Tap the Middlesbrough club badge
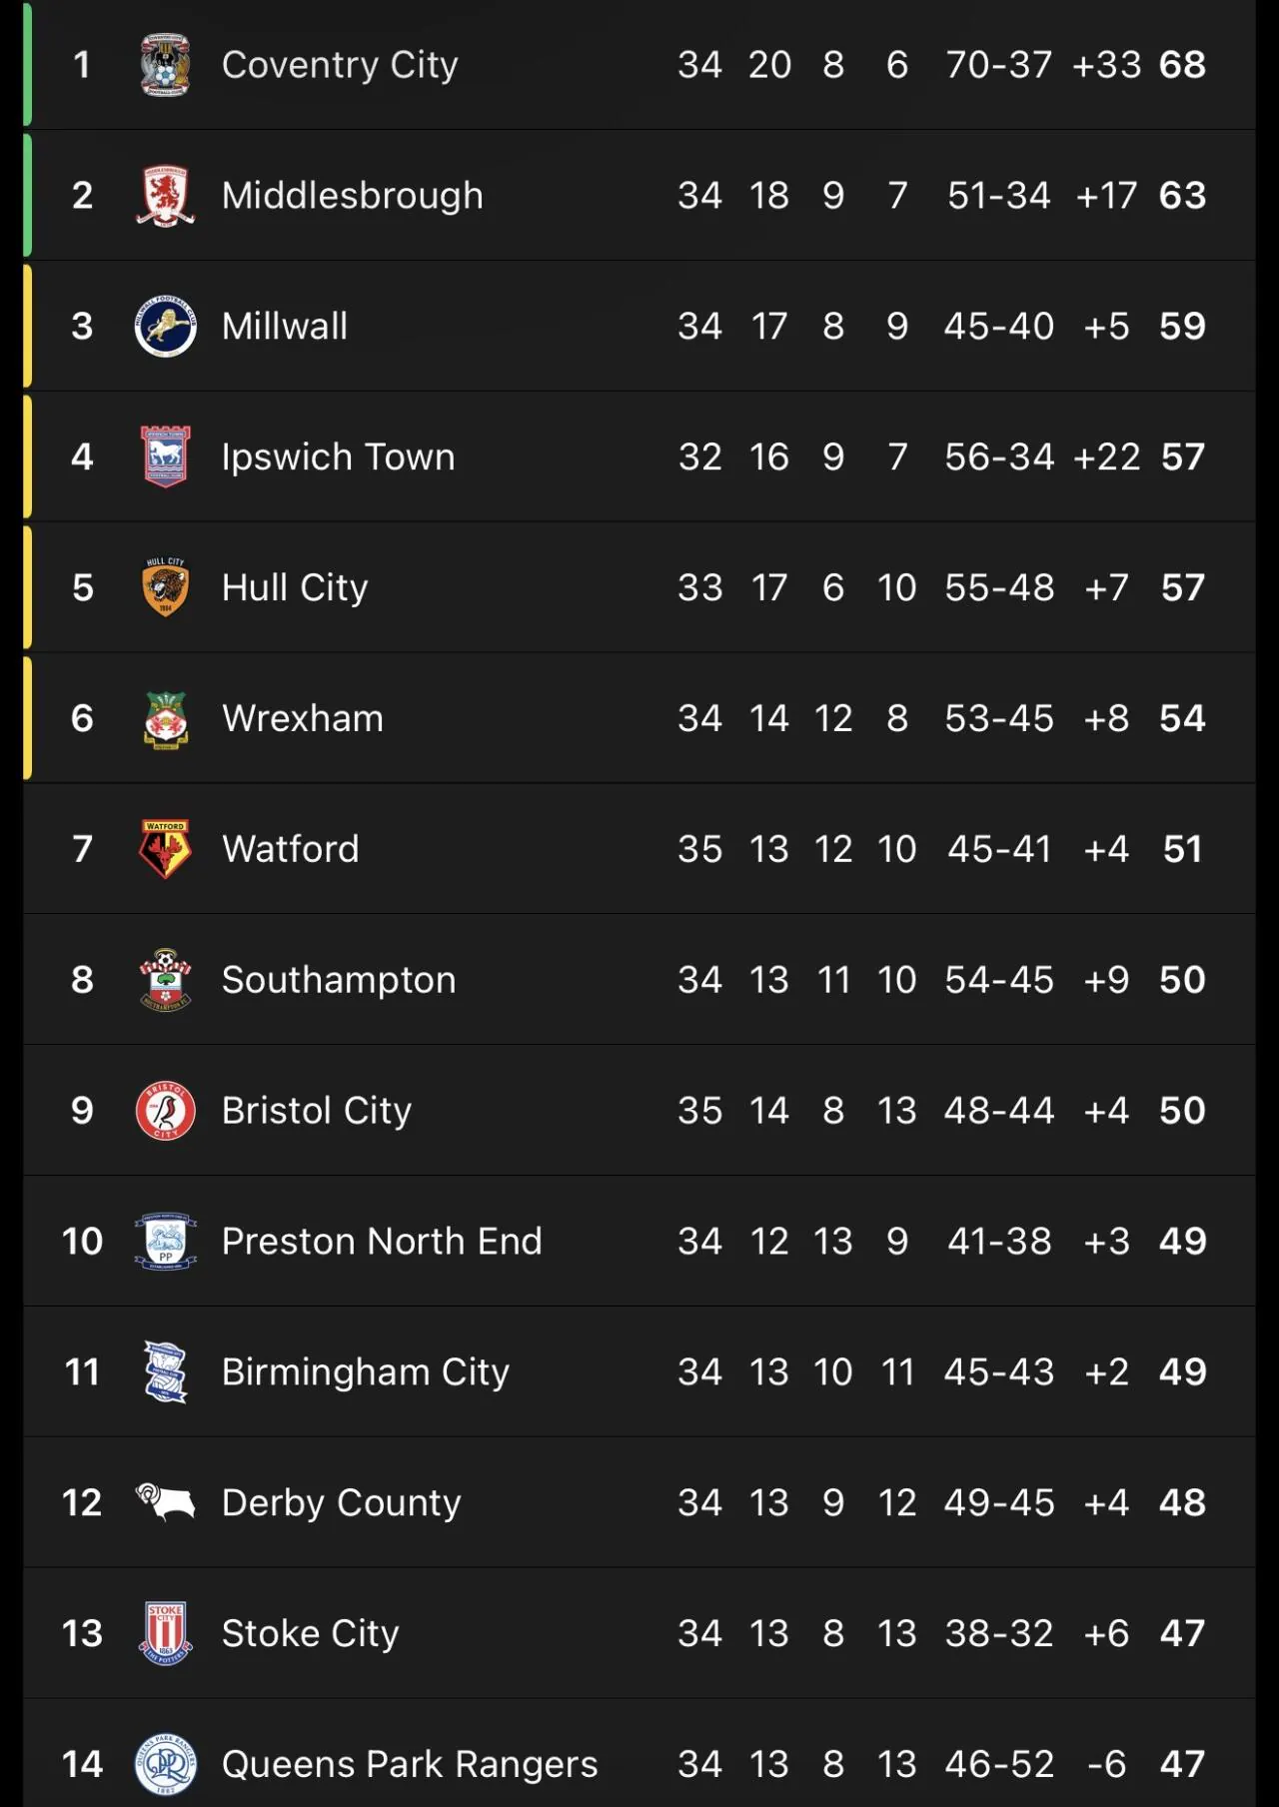Screen dimensions: 1279x1807 point(165,196)
